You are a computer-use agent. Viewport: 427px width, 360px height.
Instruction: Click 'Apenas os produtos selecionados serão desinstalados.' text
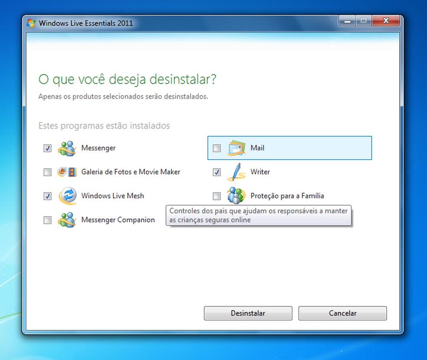coord(123,97)
